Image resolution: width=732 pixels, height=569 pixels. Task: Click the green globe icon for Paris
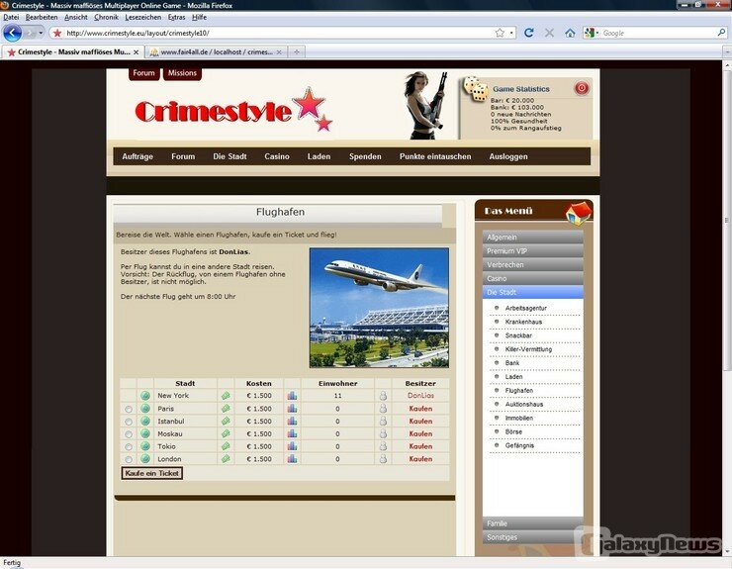(x=145, y=409)
